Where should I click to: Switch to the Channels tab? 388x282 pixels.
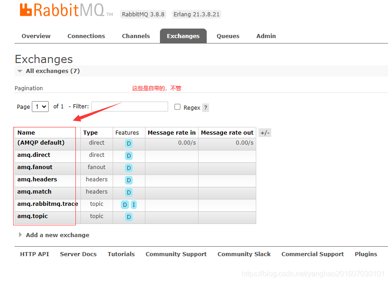pos(136,36)
